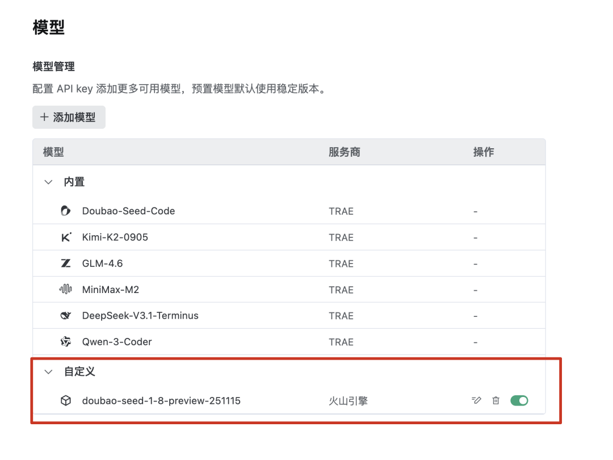Click the GLM-4.6 model icon

(x=66, y=263)
